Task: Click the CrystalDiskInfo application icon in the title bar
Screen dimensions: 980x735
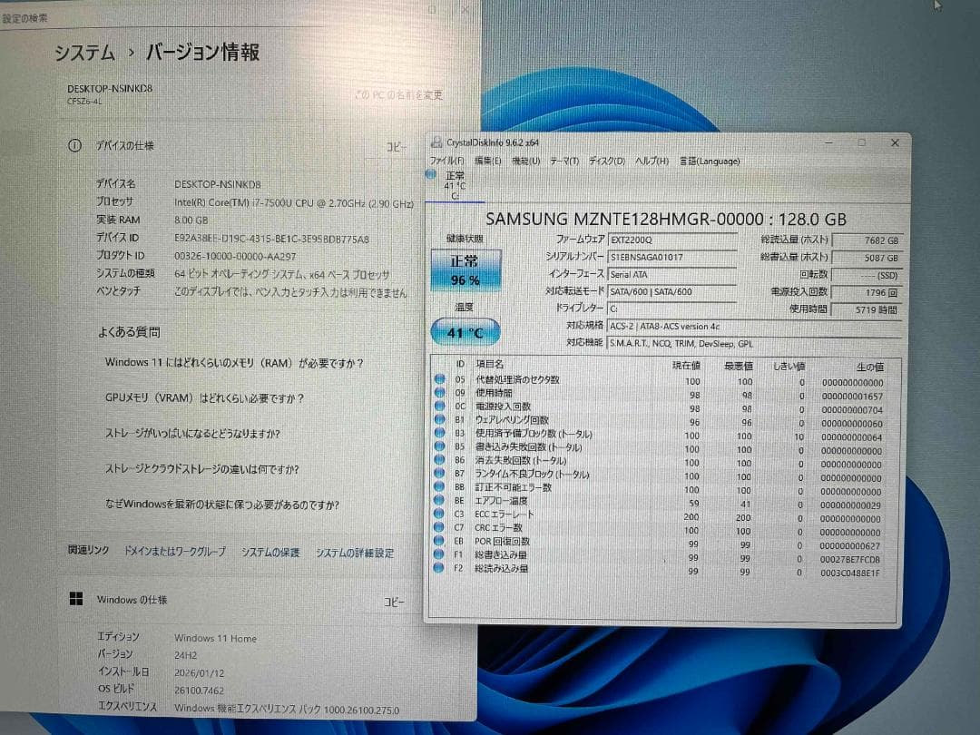Action: tap(437, 142)
